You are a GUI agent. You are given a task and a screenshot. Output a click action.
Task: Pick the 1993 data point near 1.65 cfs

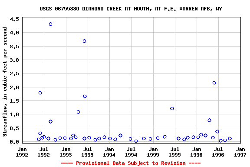point(85,97)
